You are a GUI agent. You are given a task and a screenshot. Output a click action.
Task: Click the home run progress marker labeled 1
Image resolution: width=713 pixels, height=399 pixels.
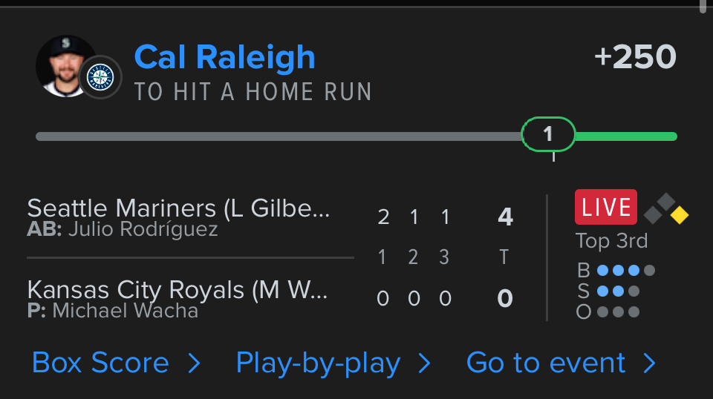(548, 134)
